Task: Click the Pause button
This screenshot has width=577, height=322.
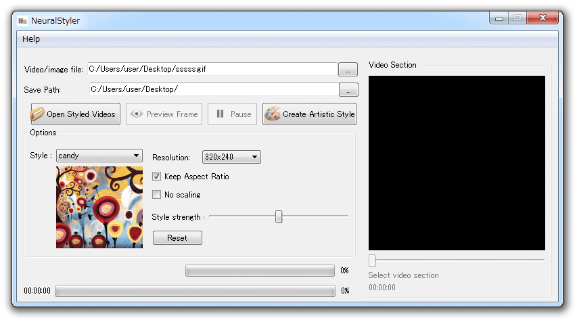Action: tap(232, 114)
